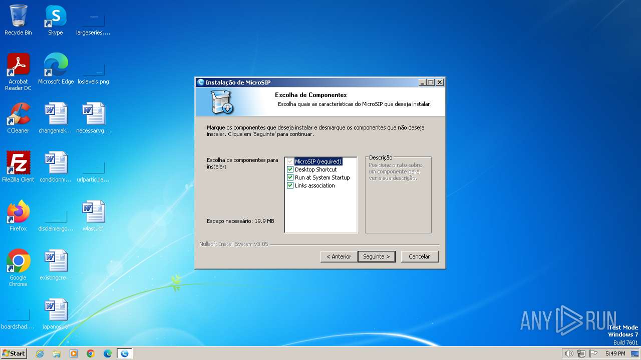The height and width of the screenshot is (360, 641).
Task: Switch to MicroSIP installer taskbar button
Action: tap(125, 353)
